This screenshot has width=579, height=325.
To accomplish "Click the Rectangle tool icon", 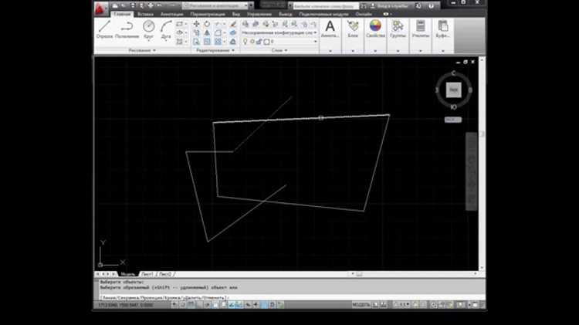I will pyautogui.click(x=180, y=24).
